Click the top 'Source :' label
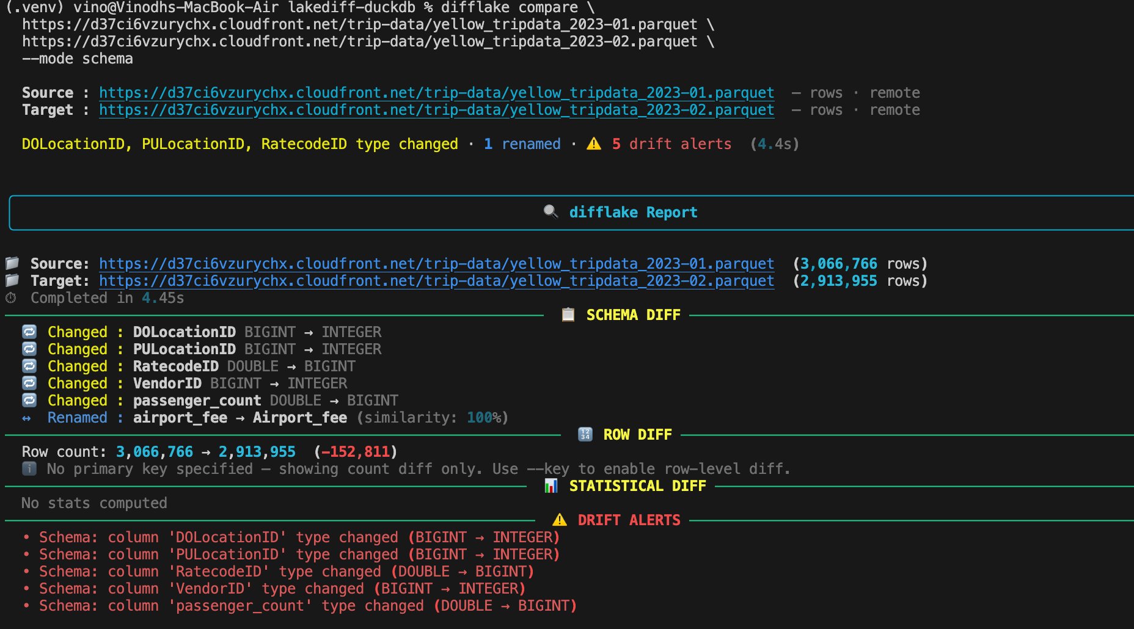The width and height of the screenshot is (1134, 629). coord(56,93)
